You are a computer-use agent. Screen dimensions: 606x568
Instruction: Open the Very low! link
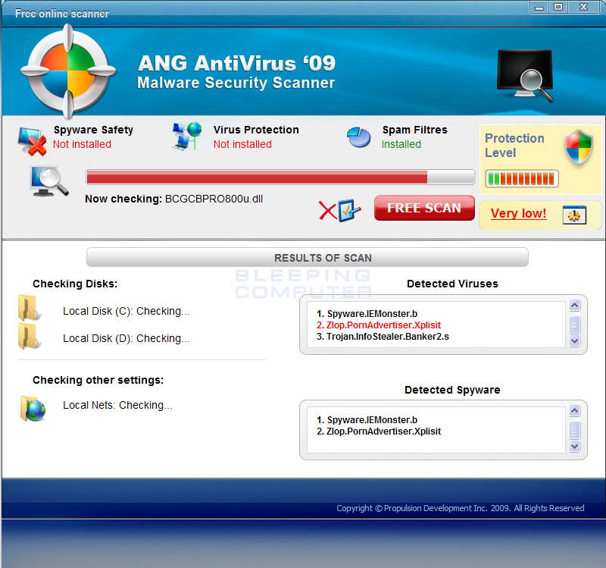pyautogui.click(x=518, y=214)
